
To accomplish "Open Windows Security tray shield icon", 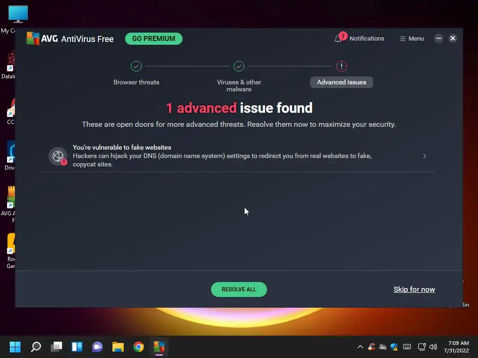I will coord(394,347).
